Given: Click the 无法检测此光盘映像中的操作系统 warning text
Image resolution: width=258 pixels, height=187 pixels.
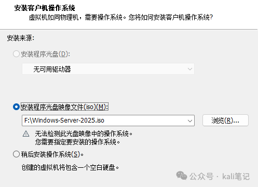Looking at the screenshot, I should (x=84, y=133).
